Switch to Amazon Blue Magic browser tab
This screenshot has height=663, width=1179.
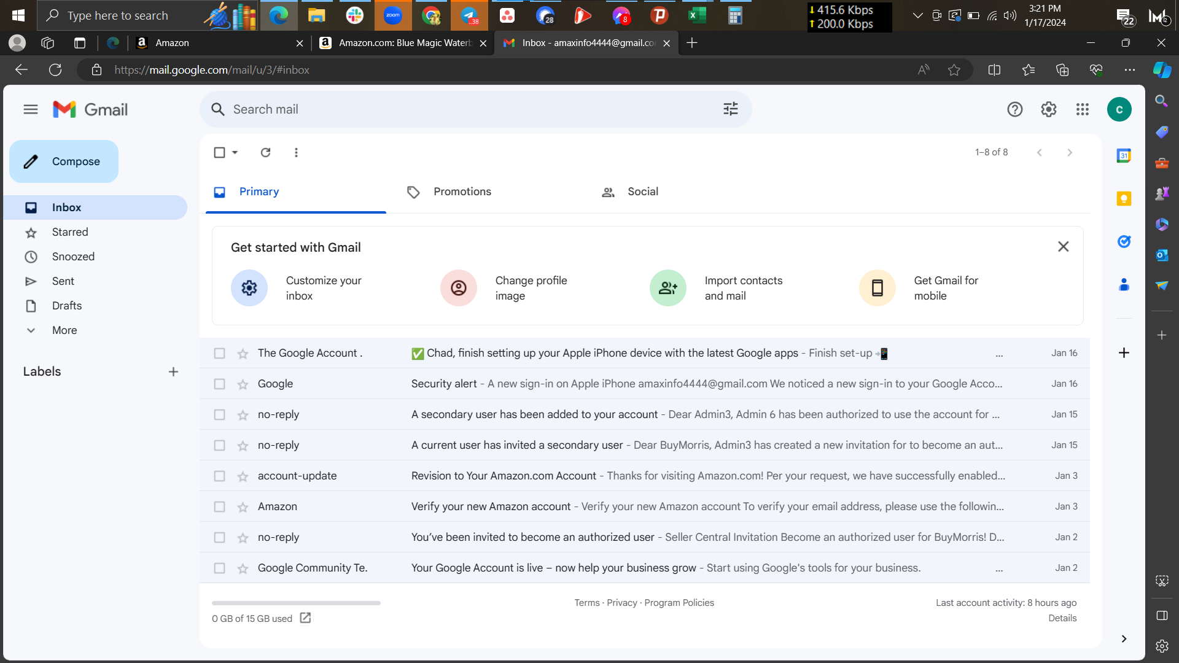(403, 43)
